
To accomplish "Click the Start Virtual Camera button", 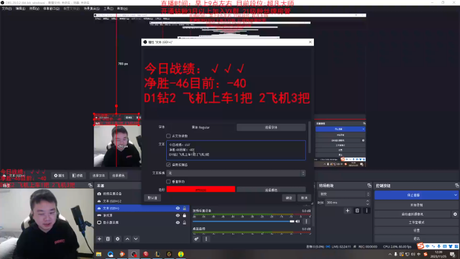I will click(x=412, y=214).
